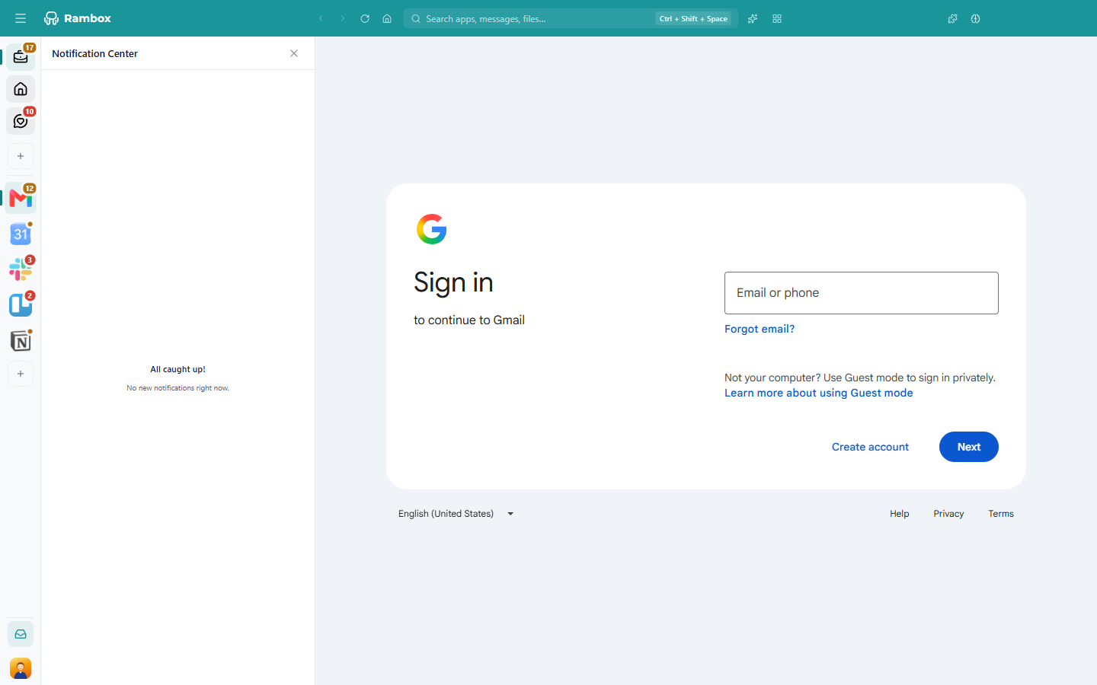Screen dimensions: 1097x685
Task: Open the Help link
Action: (900, 514)
